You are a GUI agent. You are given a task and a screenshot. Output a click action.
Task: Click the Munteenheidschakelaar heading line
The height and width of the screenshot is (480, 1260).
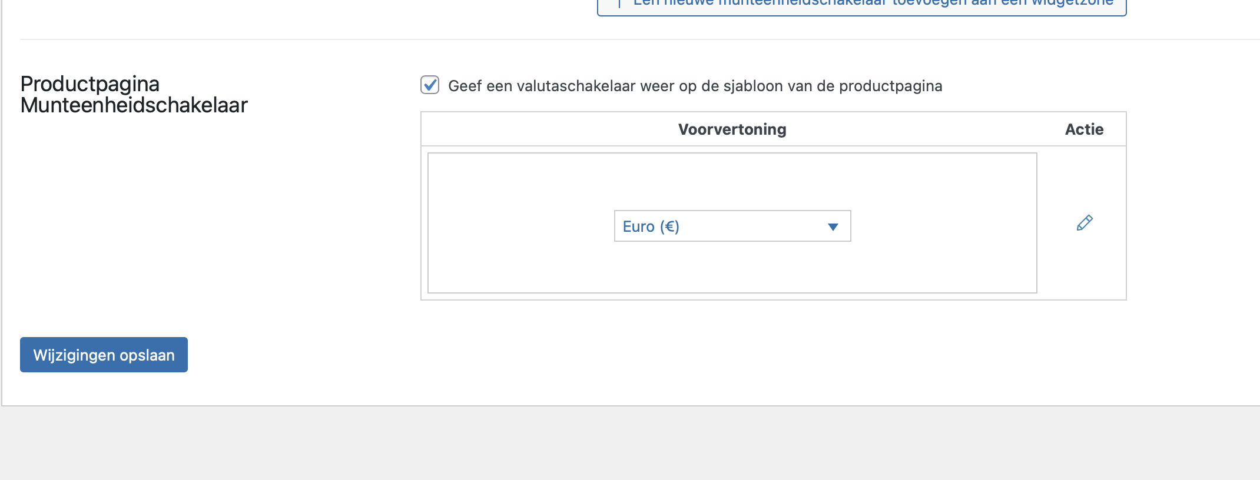134,105
